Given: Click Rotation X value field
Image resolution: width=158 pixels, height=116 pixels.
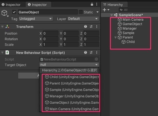Looking at the screenshot, I should click(51, 39).
